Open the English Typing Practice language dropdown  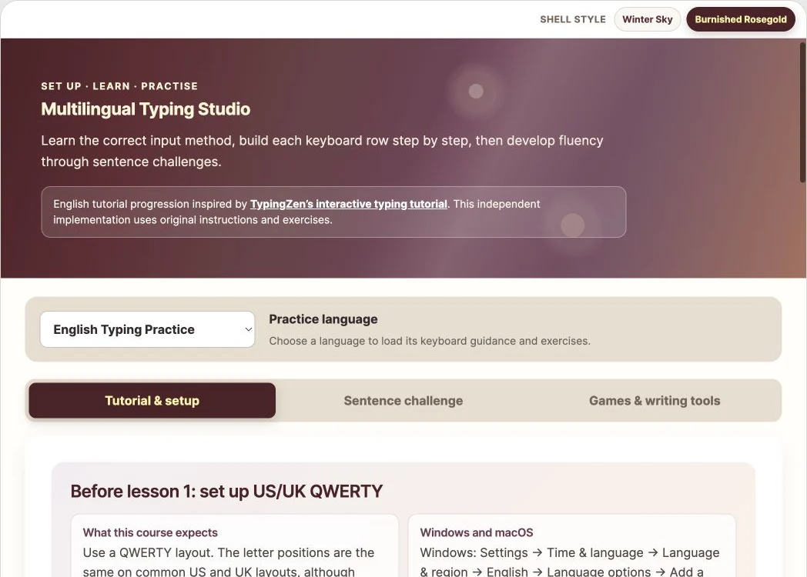(x=147, y=329)
